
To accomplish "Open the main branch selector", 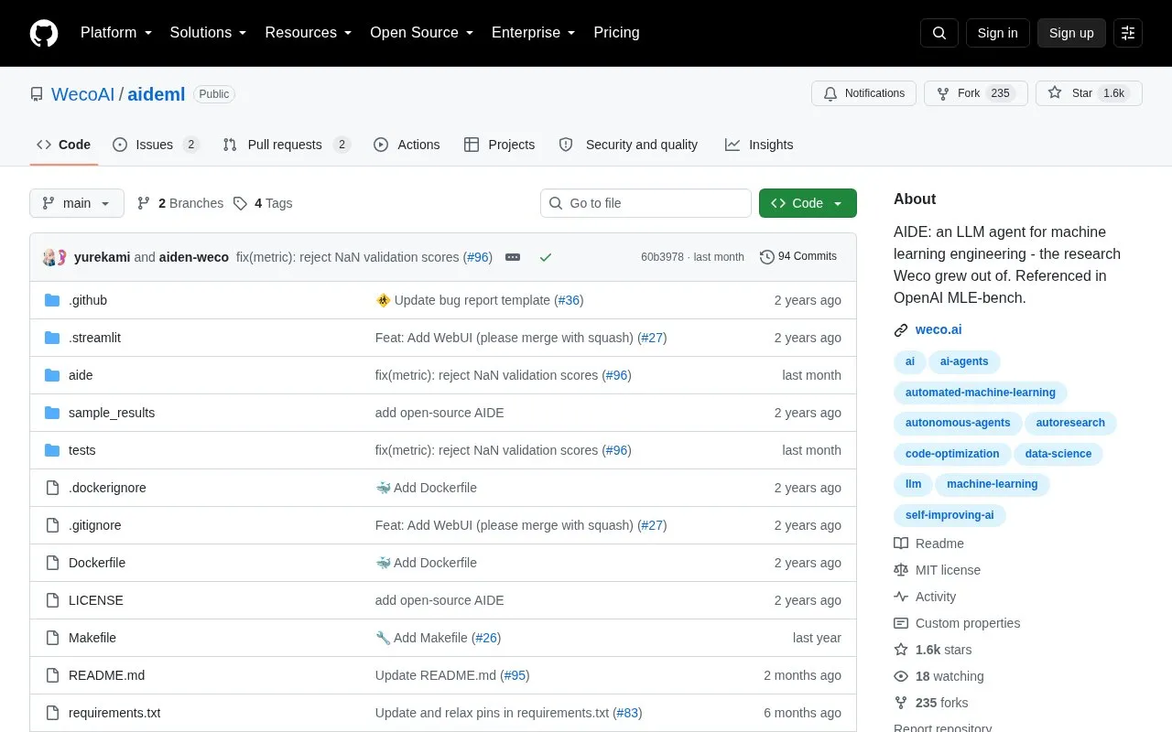I will [77, 203].
